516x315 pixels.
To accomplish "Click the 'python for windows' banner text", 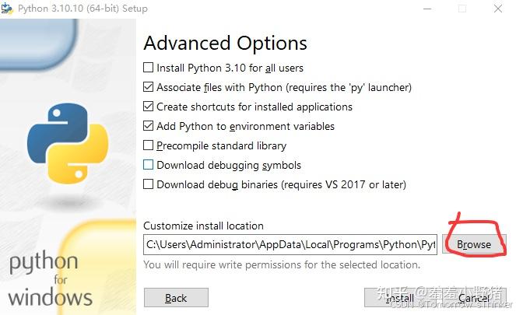I will pyautogui.click(x=50, y=279).
